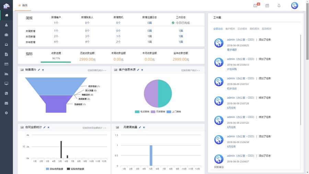Switch to 全部动态 tab in 工作圈
The width and height of the screenshot is (309, 174).
[218, 29]
